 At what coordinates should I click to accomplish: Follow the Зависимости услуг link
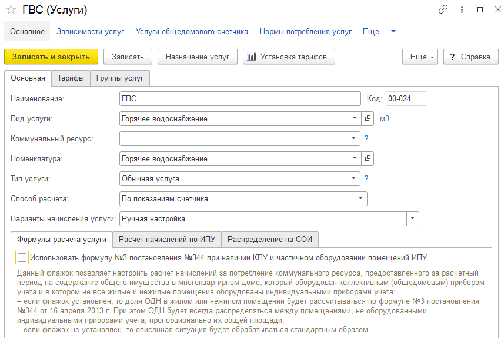[x=91, y=32]
